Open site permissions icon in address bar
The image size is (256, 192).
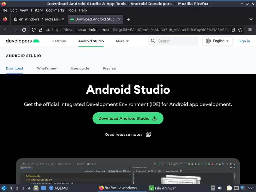coord(48,30)
